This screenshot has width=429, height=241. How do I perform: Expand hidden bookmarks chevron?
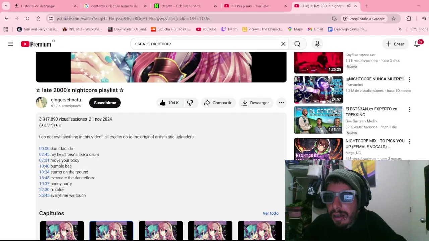coord(400,29)
